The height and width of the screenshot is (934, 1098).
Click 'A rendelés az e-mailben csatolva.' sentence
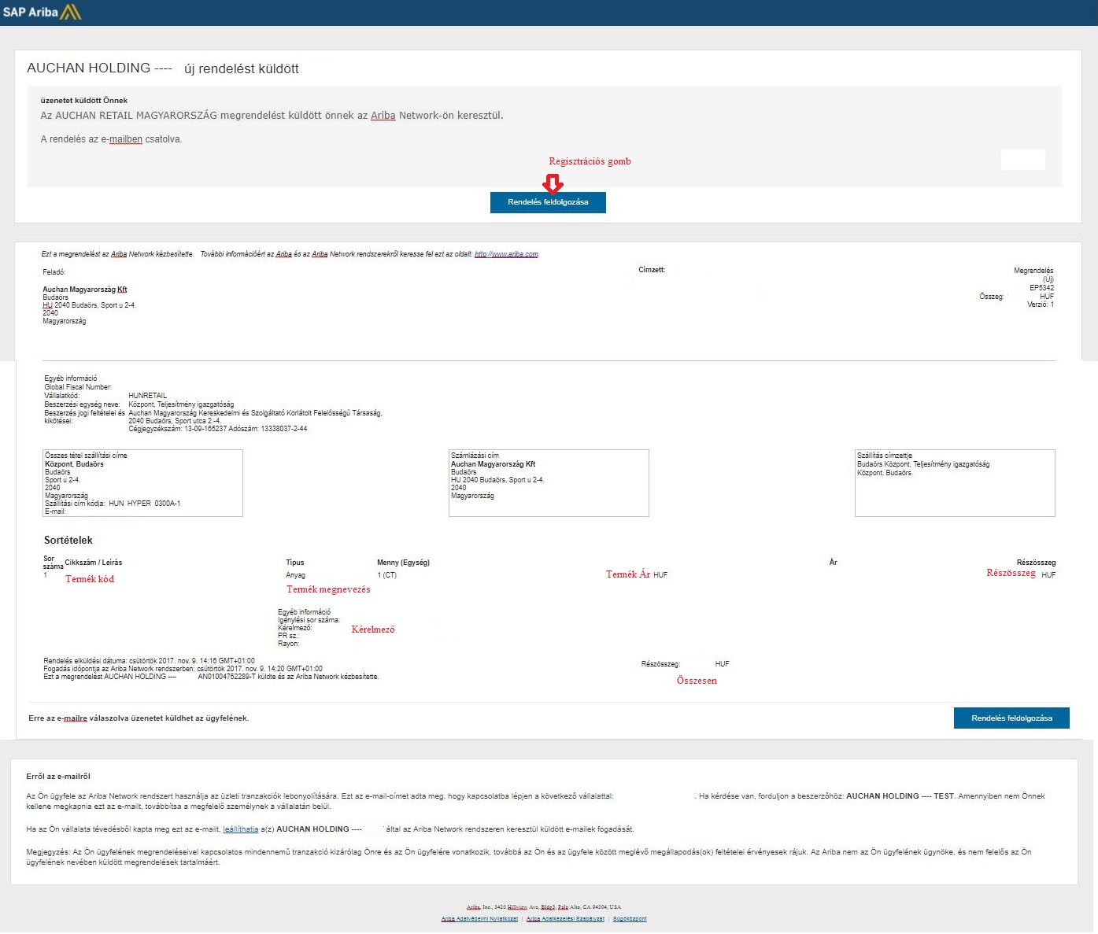[x=111, y=139]
